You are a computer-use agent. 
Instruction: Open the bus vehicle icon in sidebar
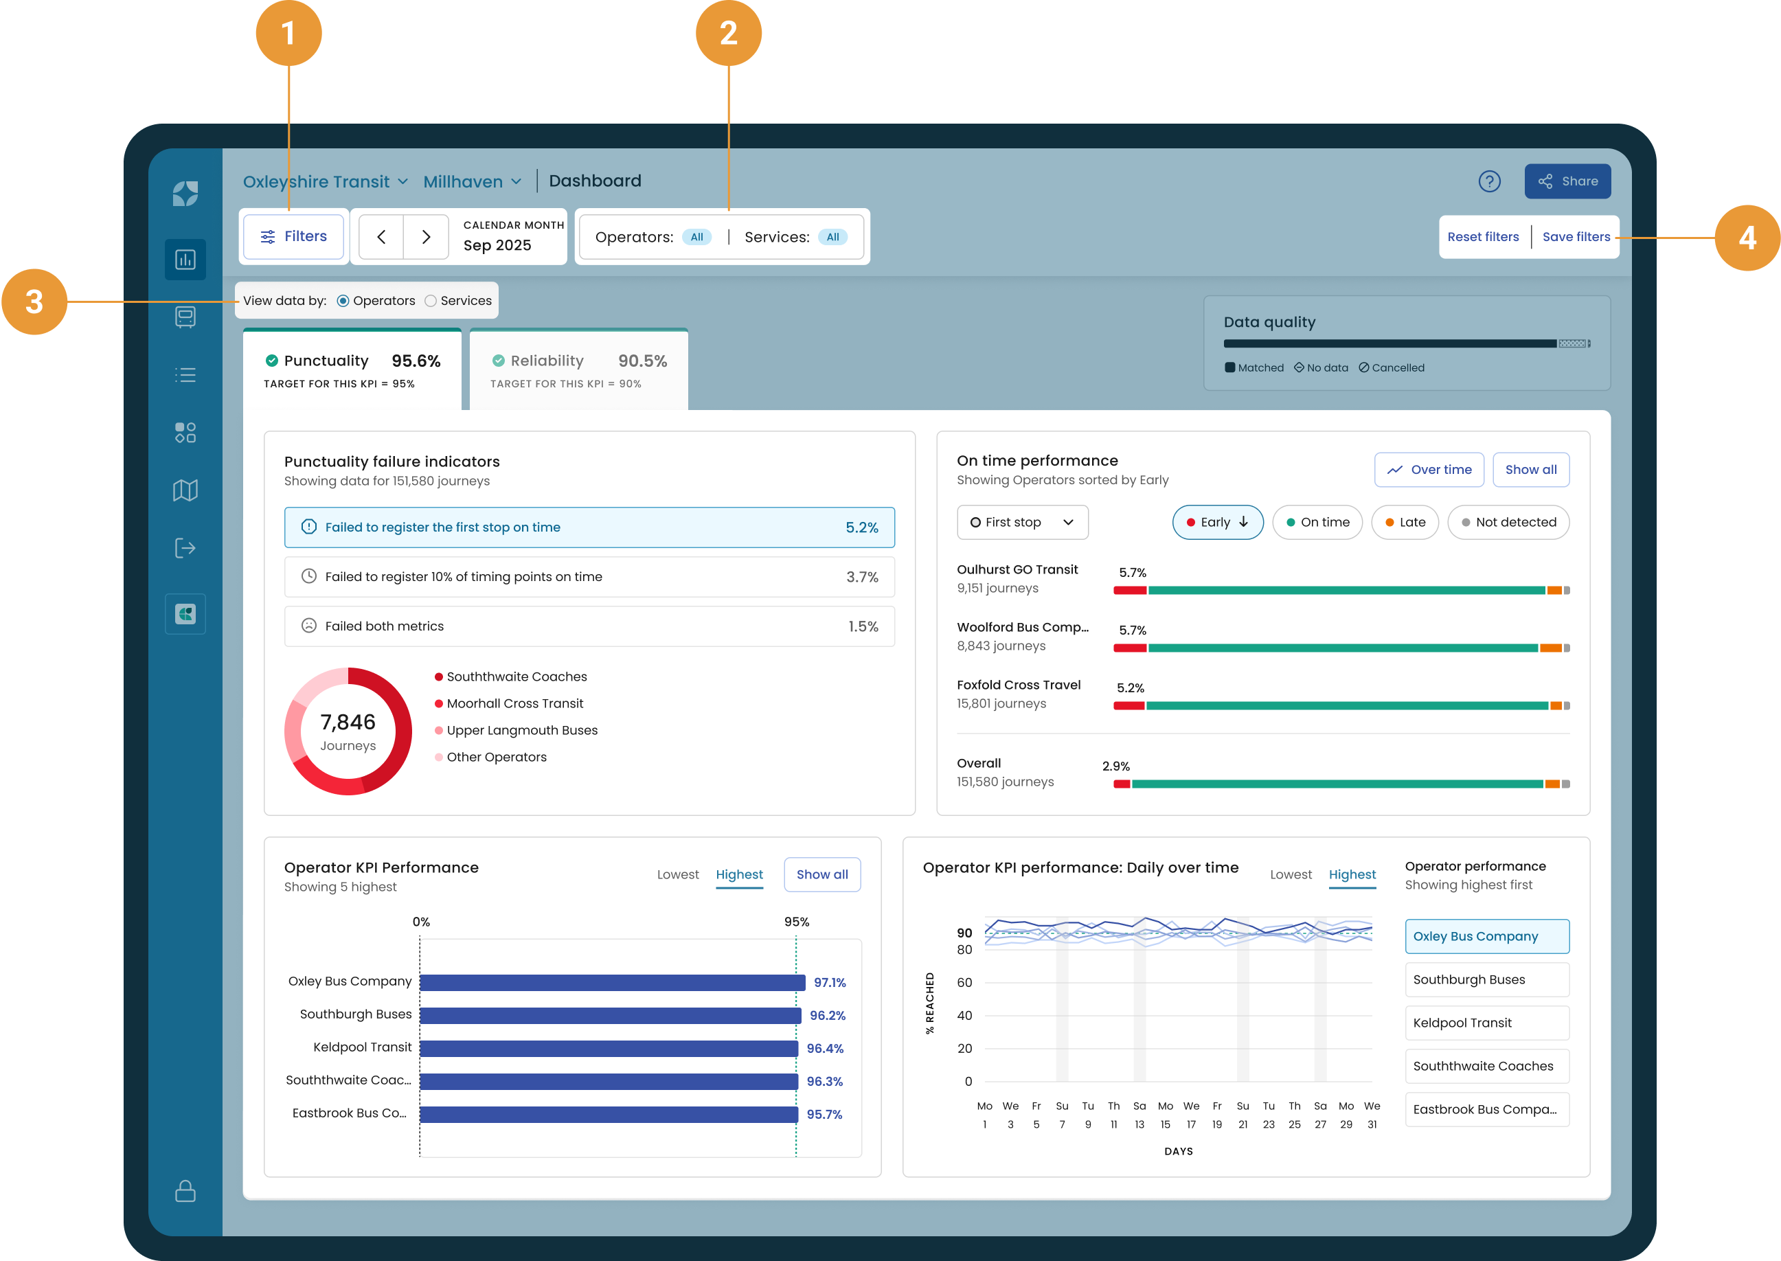click(x=185, y=317)
